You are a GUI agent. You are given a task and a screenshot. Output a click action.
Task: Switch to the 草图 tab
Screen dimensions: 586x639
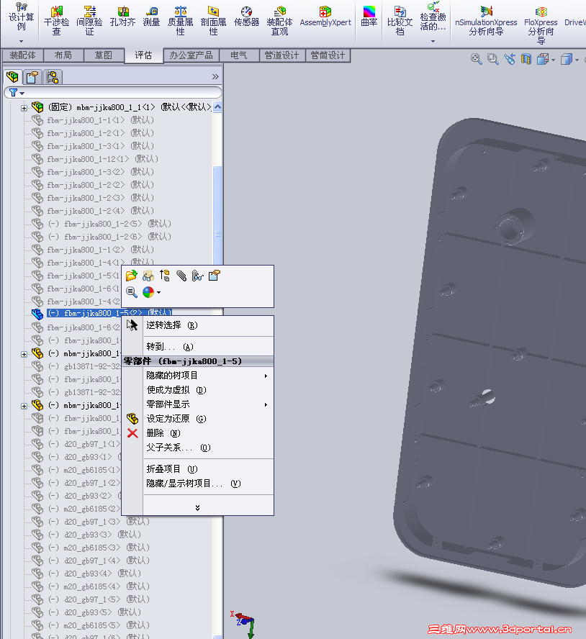104,55
